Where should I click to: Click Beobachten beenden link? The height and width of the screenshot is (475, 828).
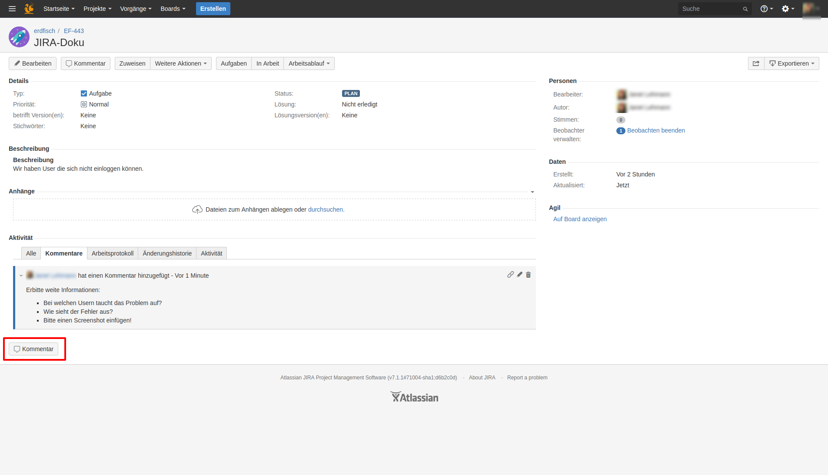tap(656, 130)
